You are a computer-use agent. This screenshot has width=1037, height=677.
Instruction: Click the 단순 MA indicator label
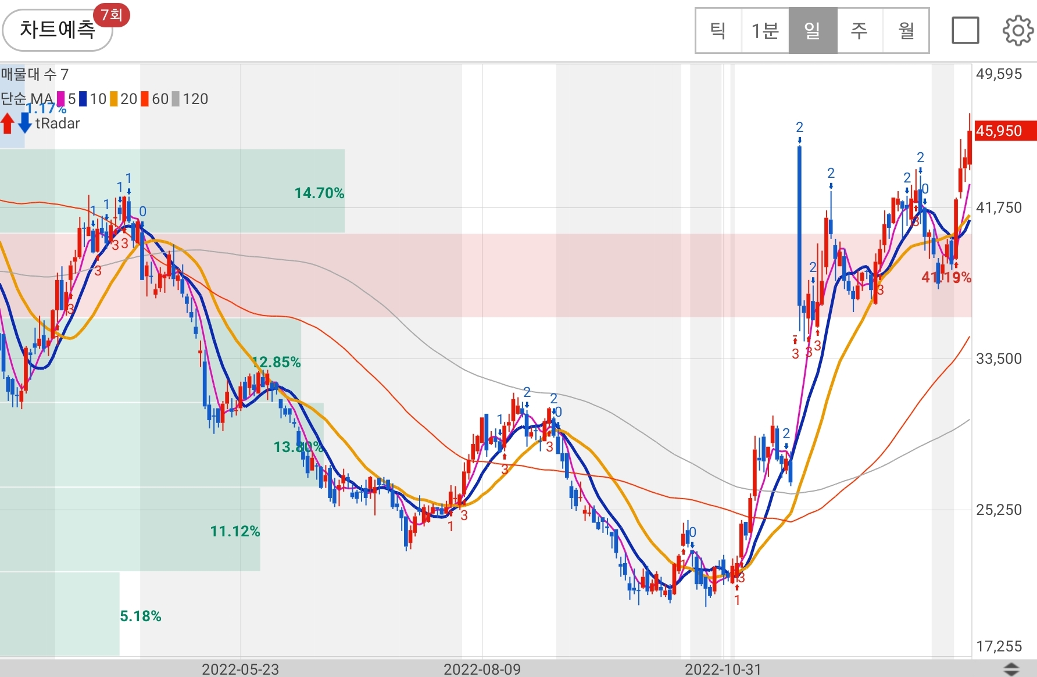point(27,99)
